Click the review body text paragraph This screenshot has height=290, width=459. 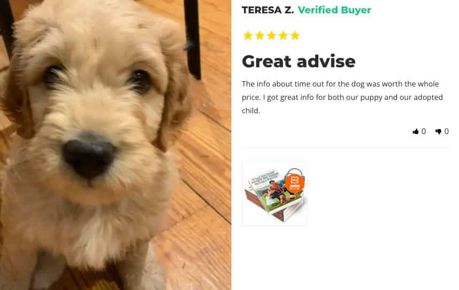(342, 97)
